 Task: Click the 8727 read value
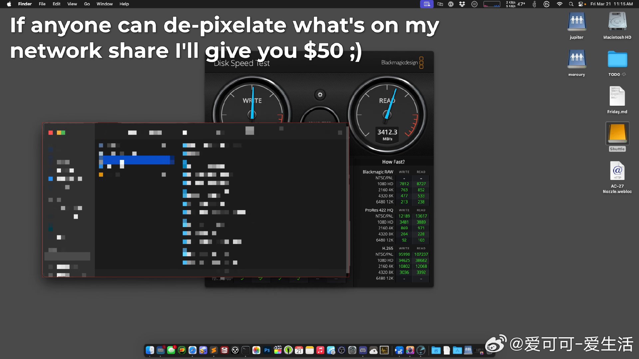tap(421, 184)
